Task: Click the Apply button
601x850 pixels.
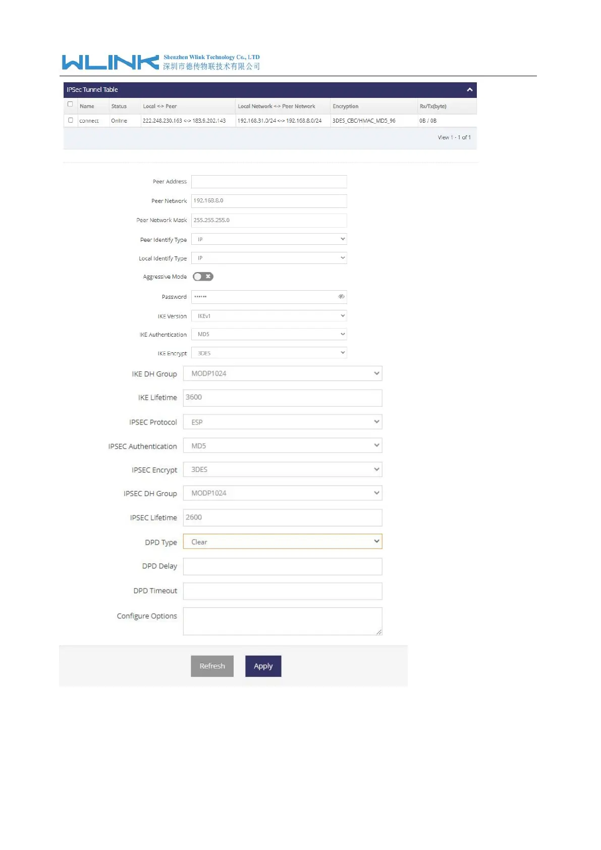Action: [263, 666]
